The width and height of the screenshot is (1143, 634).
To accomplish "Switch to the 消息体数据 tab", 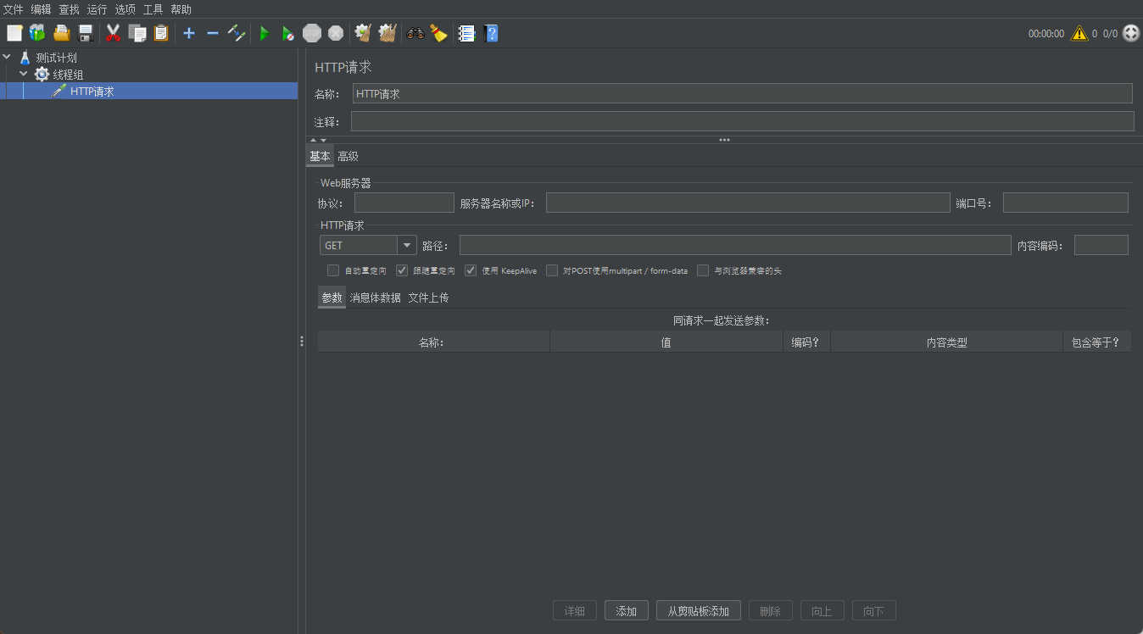I will click(x=376, y=298).
